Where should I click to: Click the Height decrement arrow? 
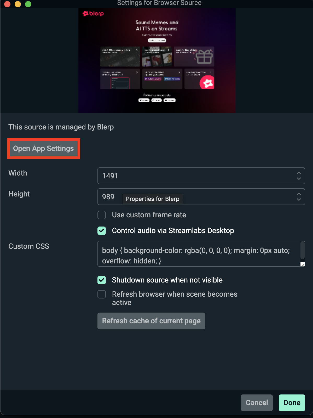tap(299, 200)
